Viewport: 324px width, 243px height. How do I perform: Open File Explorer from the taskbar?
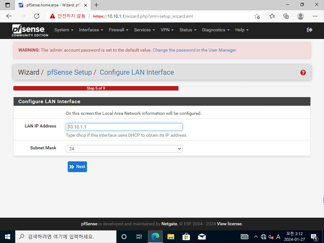click(171, 237)
